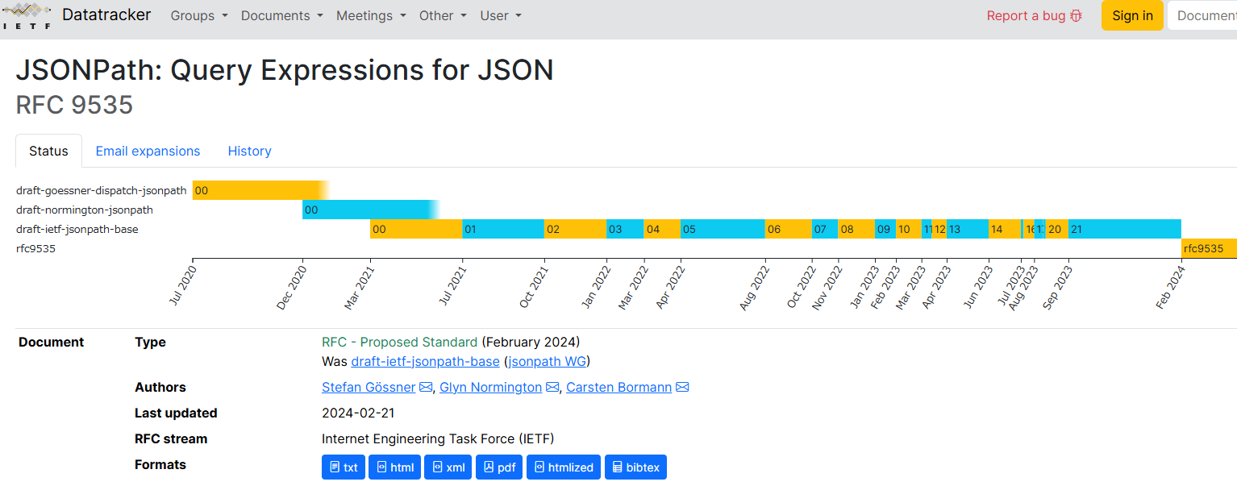Switch to the Email expansions tab
The image size is (1237, 486).
(x=148, y=151)
